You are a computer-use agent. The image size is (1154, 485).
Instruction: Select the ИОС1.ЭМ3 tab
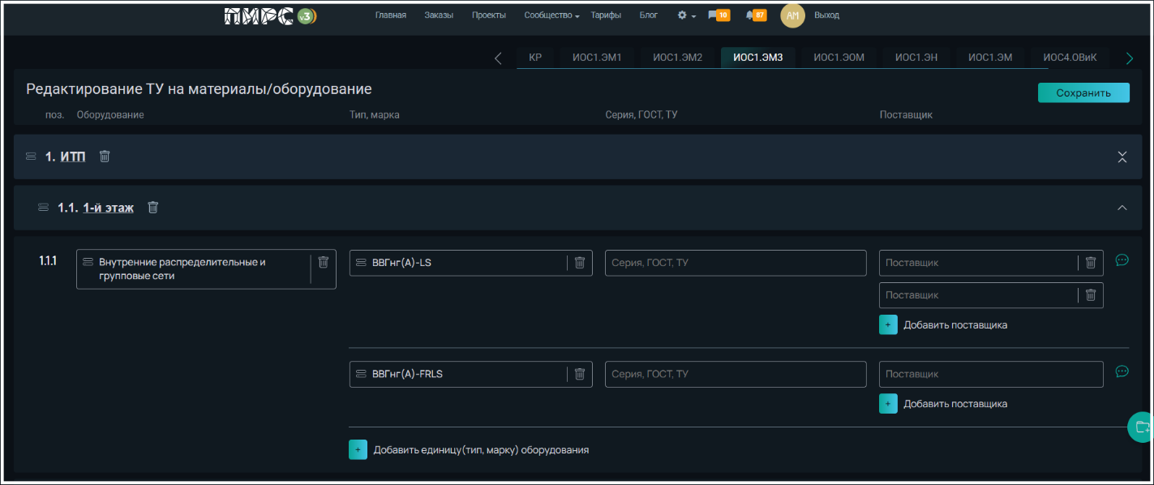[x=758, y=58]
